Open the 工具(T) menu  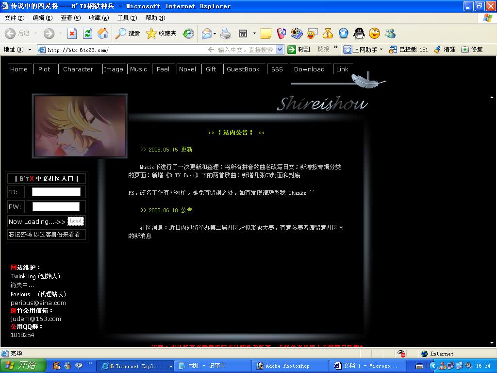[x=127, y=18]
